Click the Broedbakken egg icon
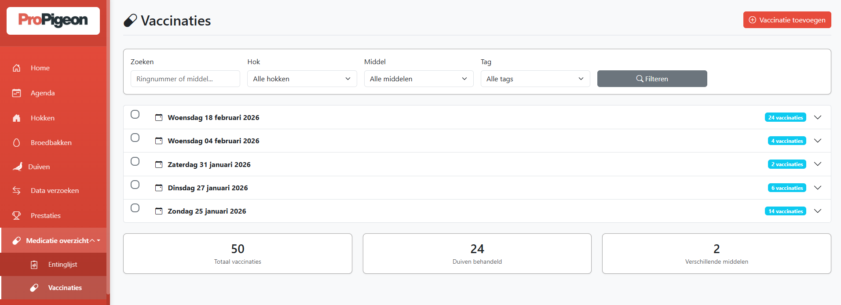This screenshot has width=841, height=305. (17, 143)
